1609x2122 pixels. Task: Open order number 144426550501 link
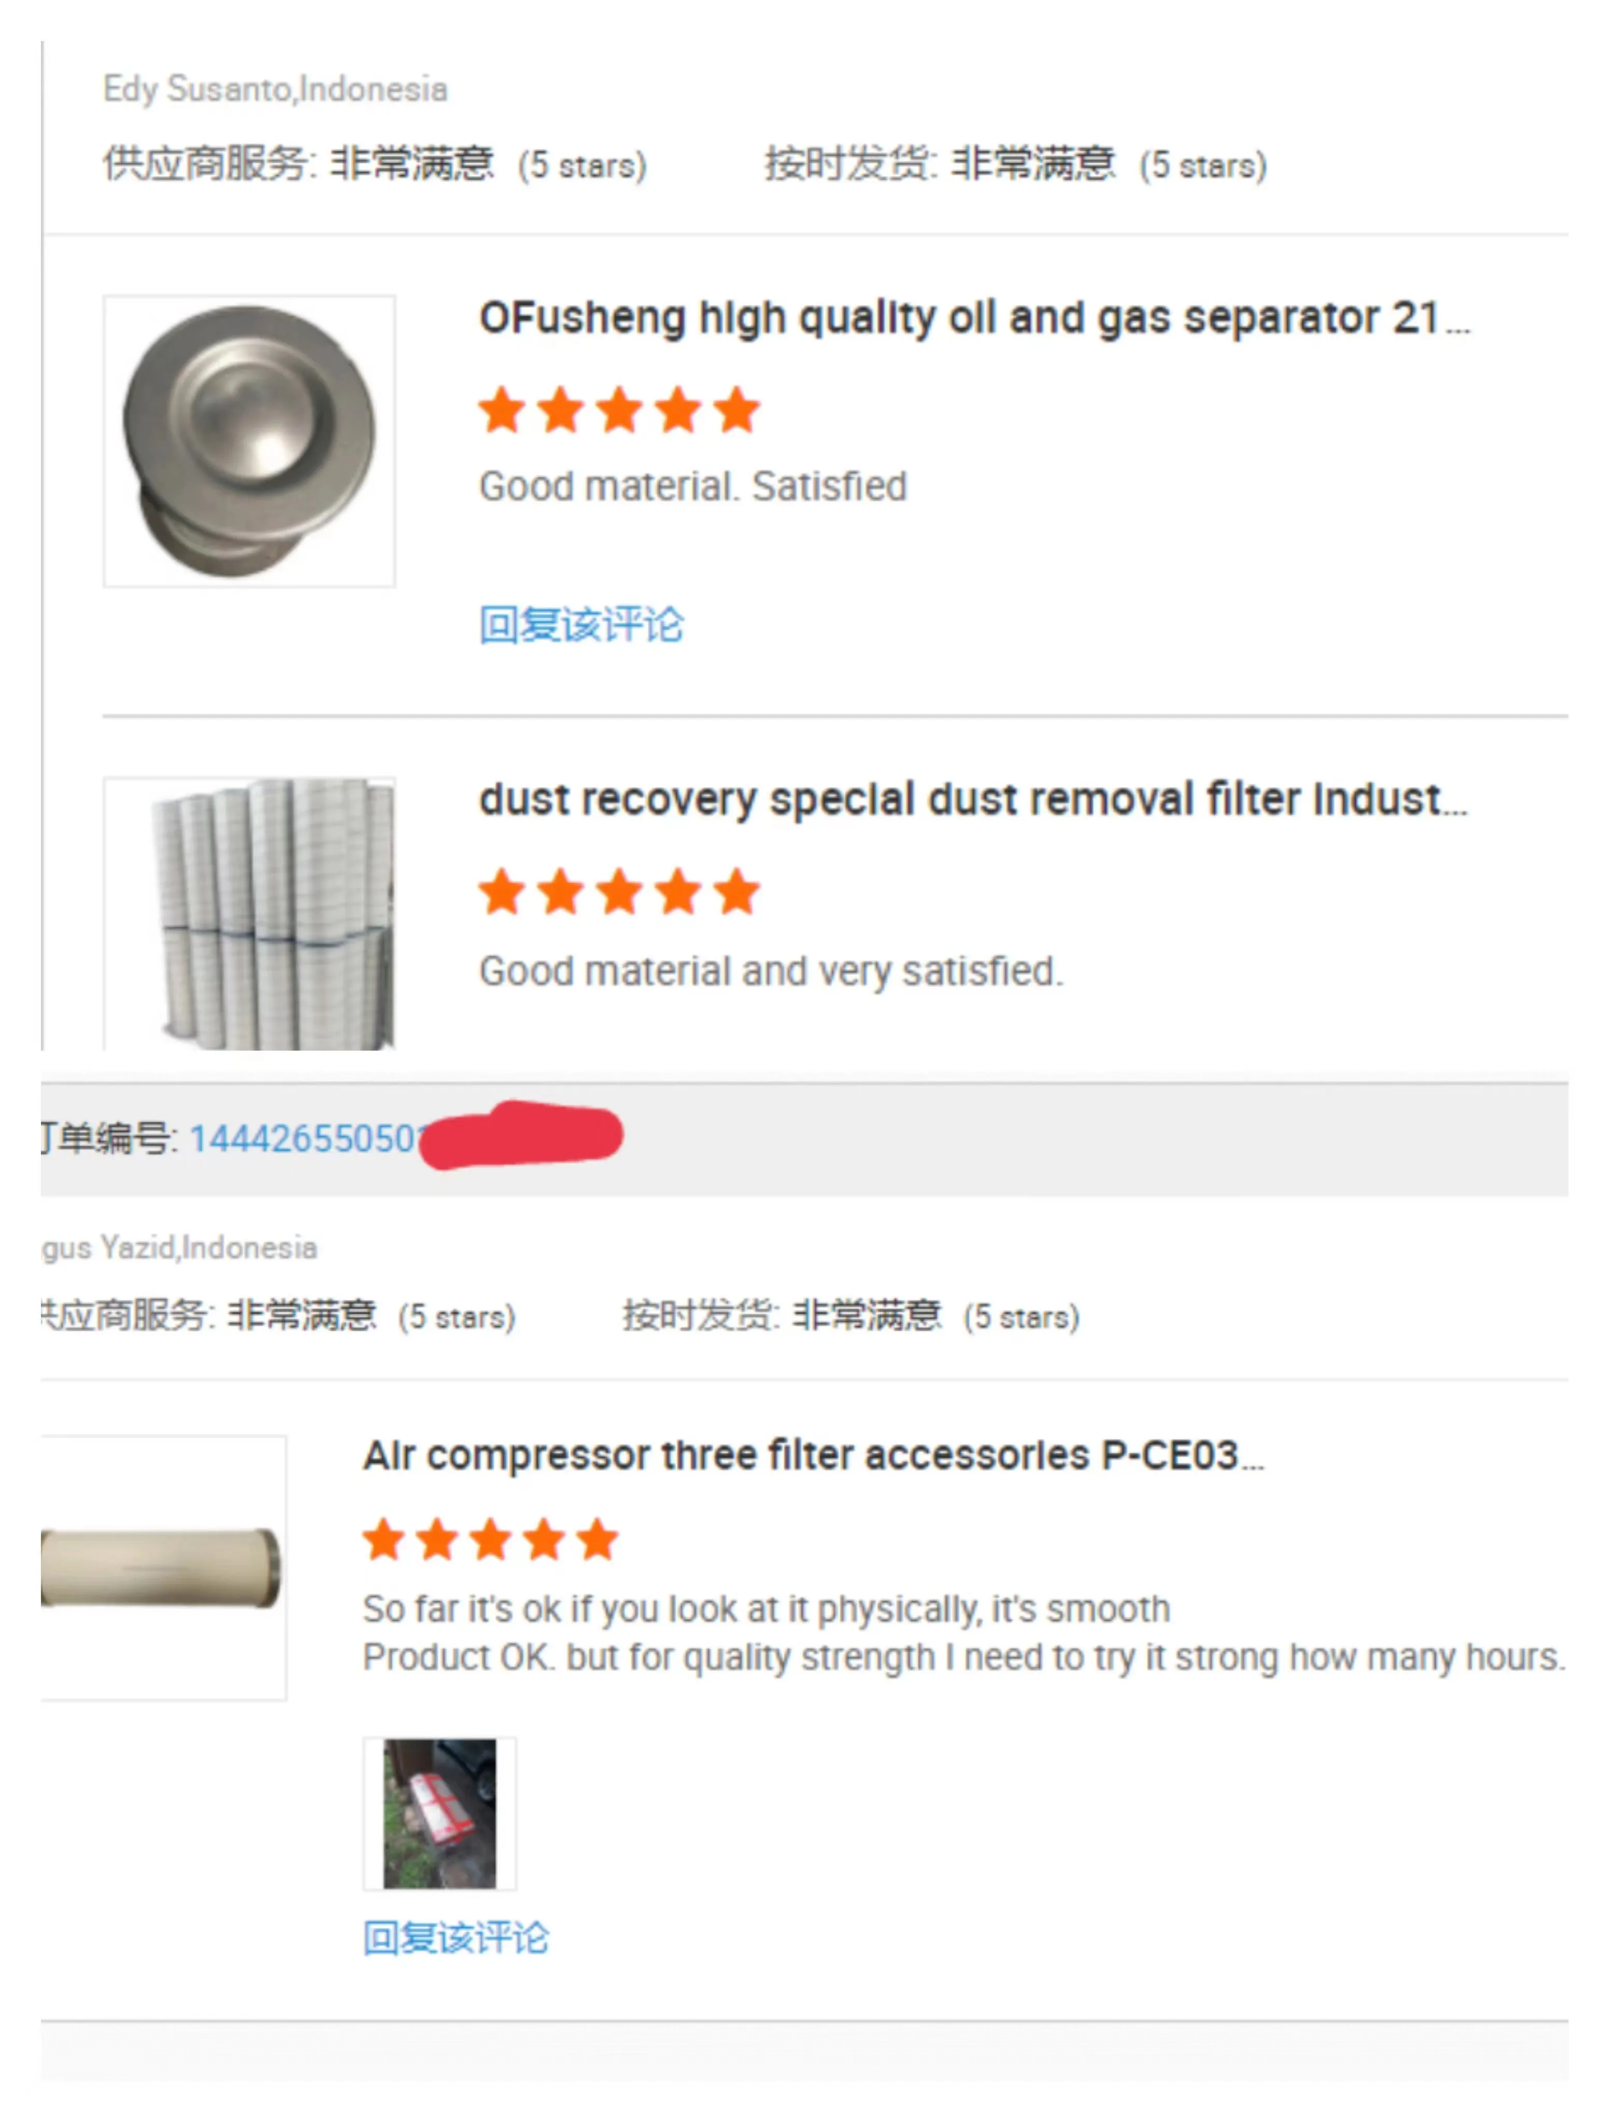pyautogui.click(x=305, y=1138)
